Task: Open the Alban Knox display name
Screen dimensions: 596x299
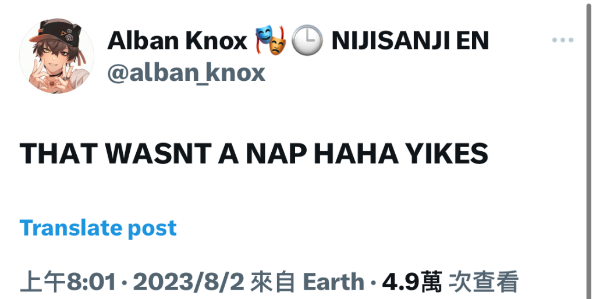Action: coord(177,41)
